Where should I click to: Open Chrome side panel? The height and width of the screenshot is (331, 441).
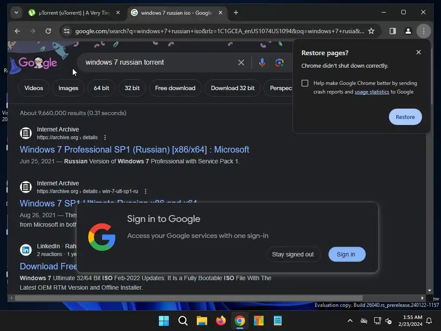[393, 31]
